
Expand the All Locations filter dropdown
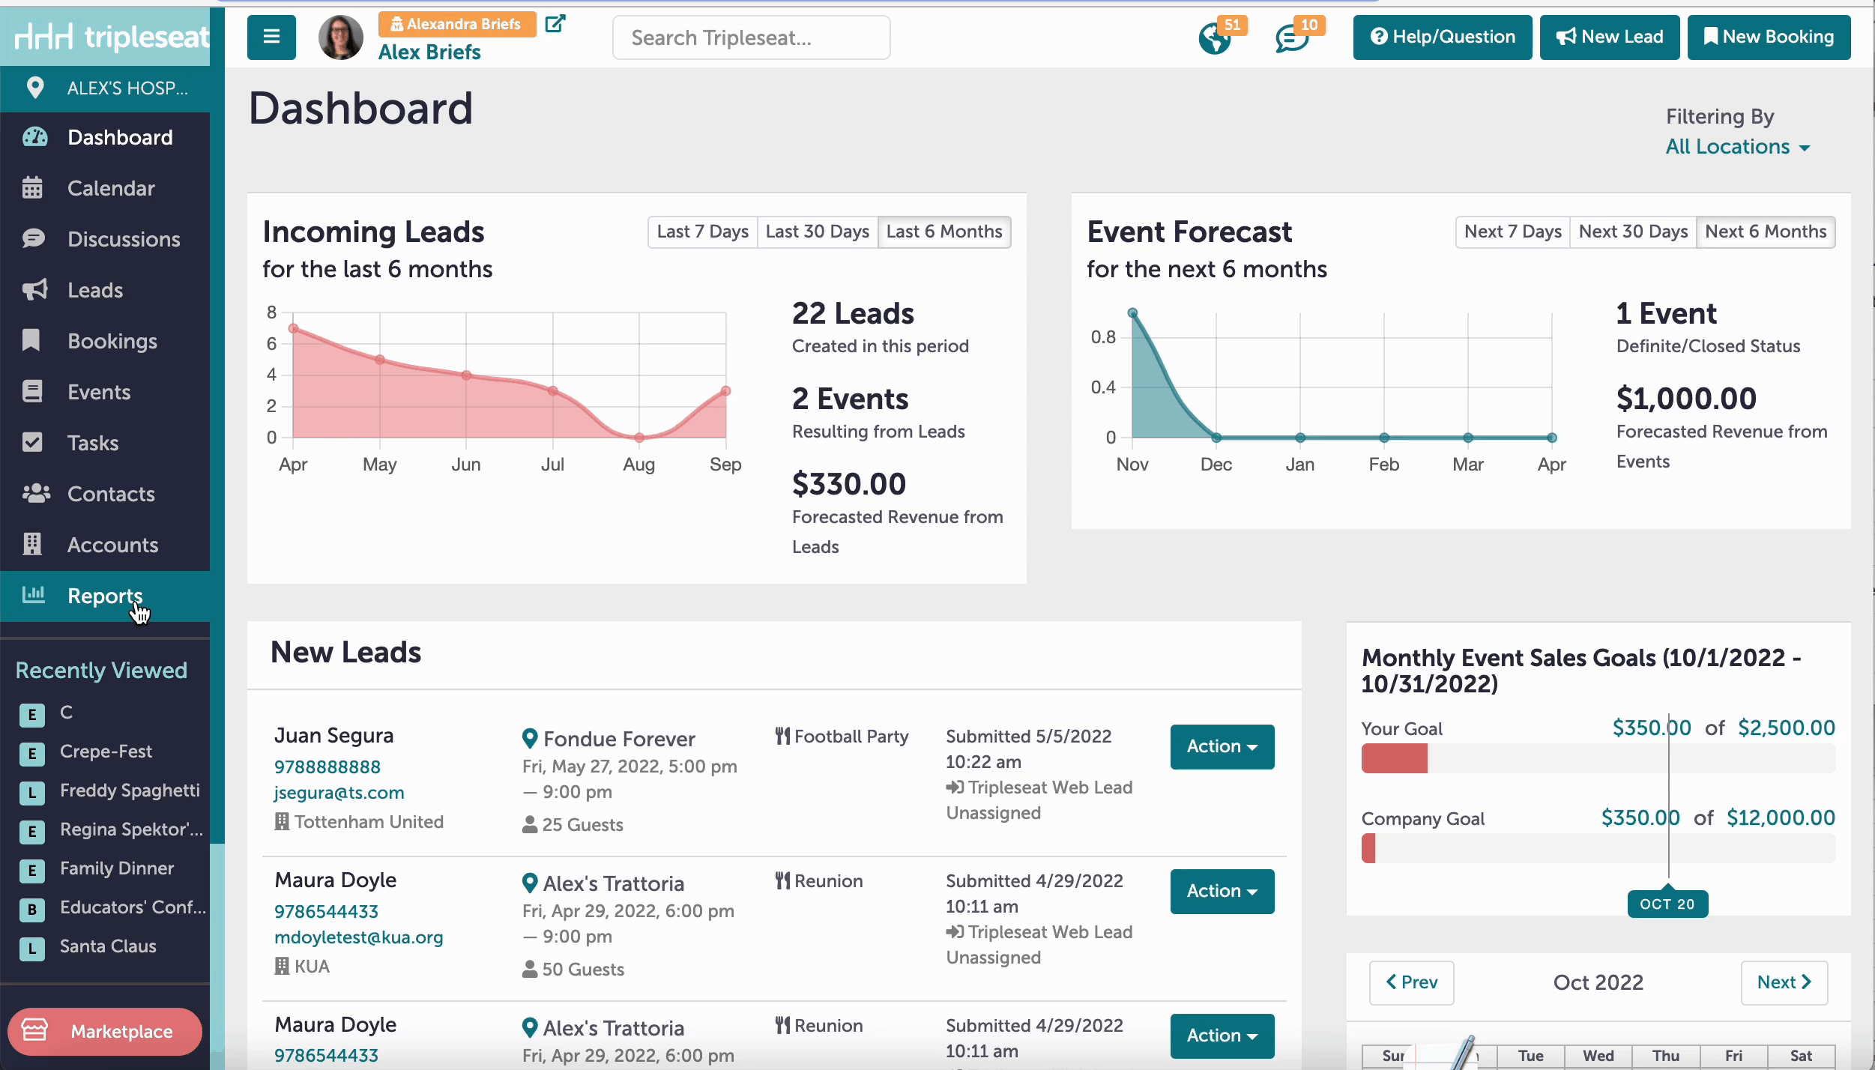(1737, 147)
